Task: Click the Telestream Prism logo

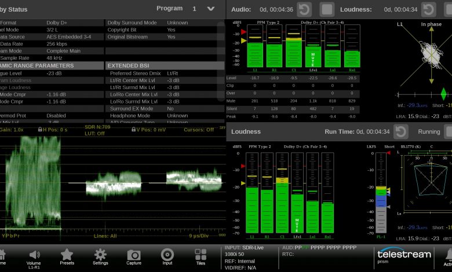Action: (404, 257)
